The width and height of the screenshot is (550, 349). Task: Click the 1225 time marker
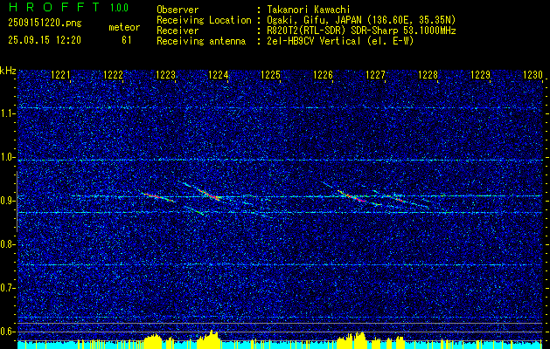click(271, 74)
